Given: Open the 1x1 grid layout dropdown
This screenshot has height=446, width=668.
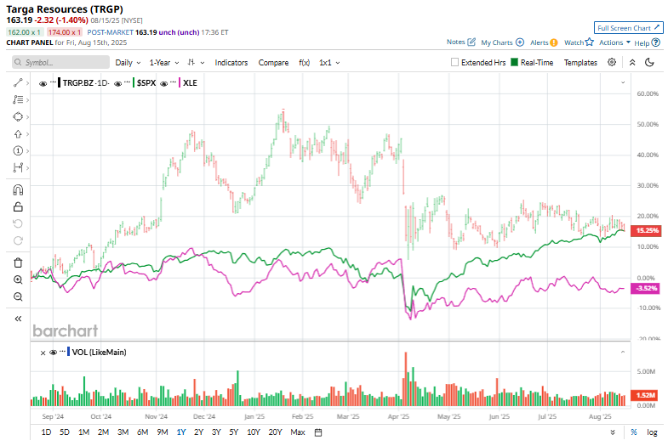Looking at the screenshot, I should click(x=329, y=63).
